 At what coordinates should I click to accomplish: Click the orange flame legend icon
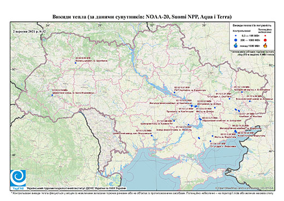pos(265,45)
